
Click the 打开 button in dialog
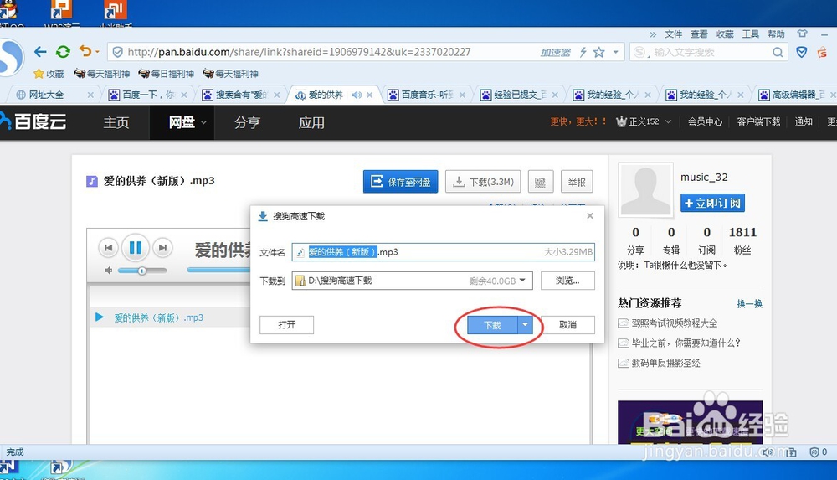pyautogui.click(x=286, y=324)
